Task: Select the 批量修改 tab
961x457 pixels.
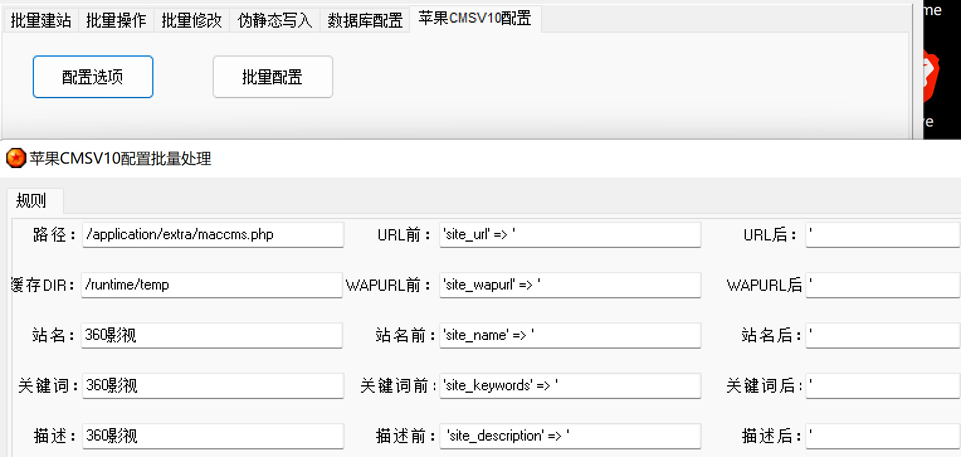Action: pyautogui.click(x=192, y=21)
